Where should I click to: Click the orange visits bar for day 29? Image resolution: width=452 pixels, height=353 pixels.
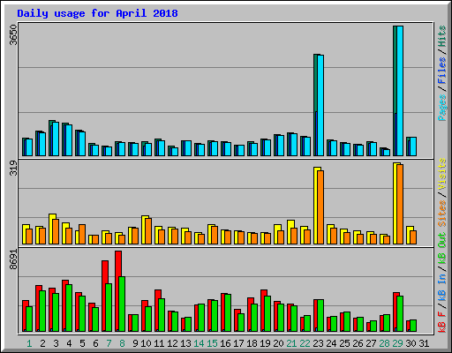click(400, 204)
